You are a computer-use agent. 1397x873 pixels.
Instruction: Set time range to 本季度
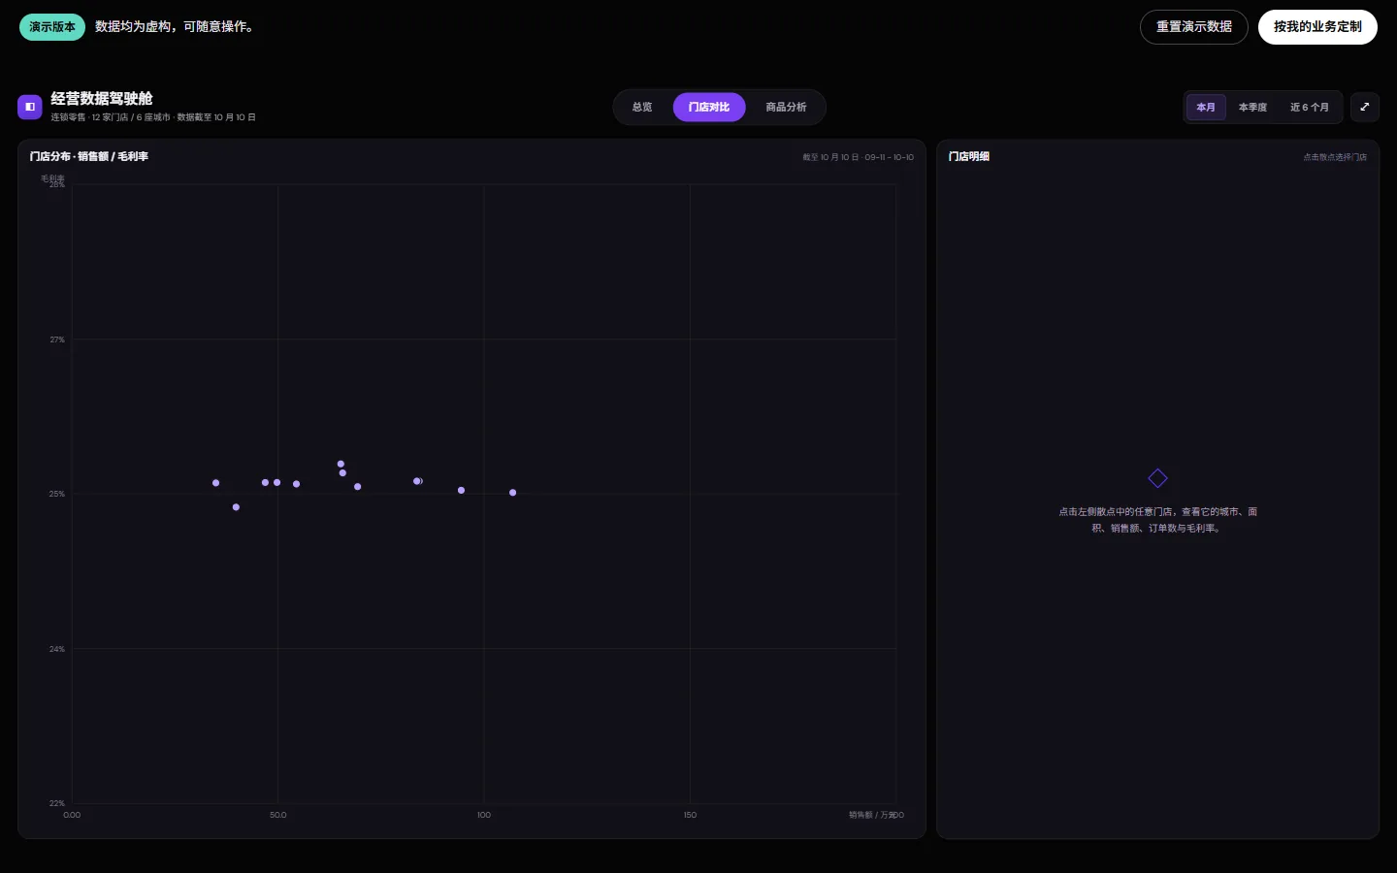click(1252, 108)
